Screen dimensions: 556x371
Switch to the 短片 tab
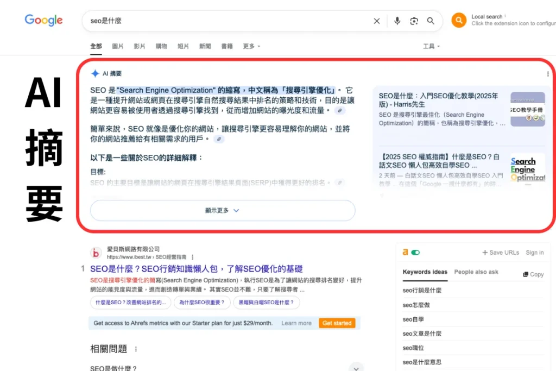[x=183, y=46]
